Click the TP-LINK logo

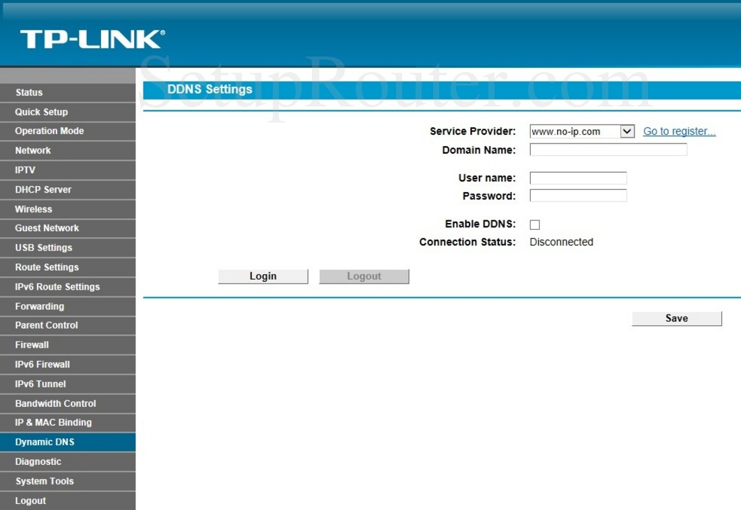[92, 39]
